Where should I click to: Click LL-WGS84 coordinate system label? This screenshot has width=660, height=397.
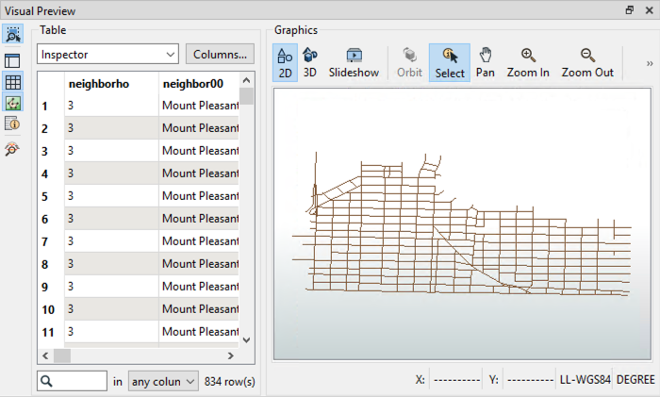click(585, 380)
